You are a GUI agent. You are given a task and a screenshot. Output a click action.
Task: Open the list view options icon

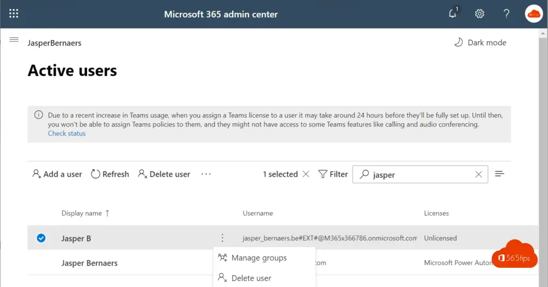pyautogui.click(x=500, y=174)
